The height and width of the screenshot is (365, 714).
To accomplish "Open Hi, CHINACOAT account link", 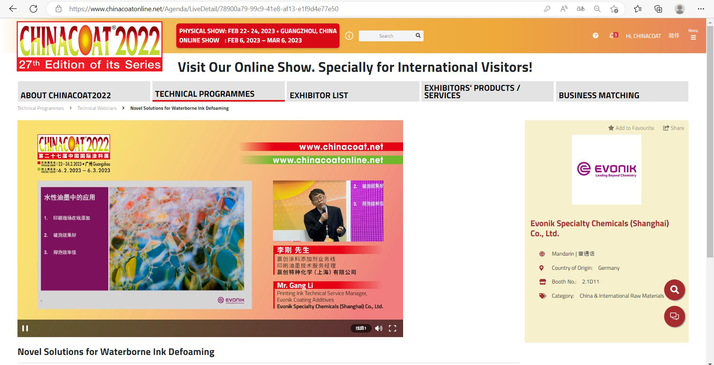I will point(643,36).
